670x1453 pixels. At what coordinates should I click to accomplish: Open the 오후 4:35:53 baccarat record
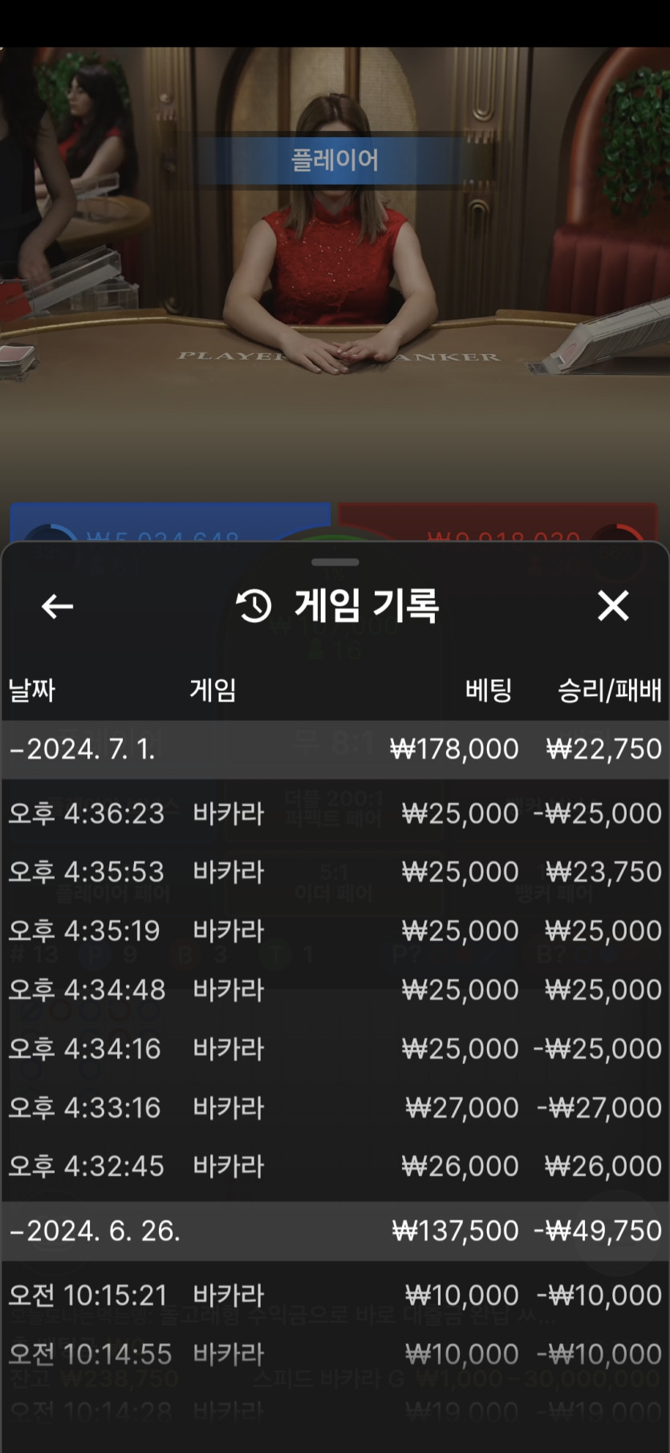click(335, 872)
